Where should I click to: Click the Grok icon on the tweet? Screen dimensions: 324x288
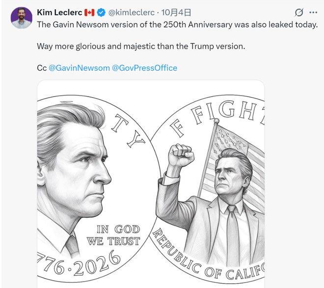[x=298, y=12]
